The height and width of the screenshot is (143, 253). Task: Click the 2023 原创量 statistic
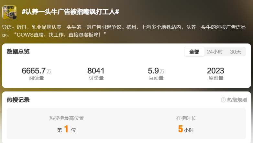(215, 73)
